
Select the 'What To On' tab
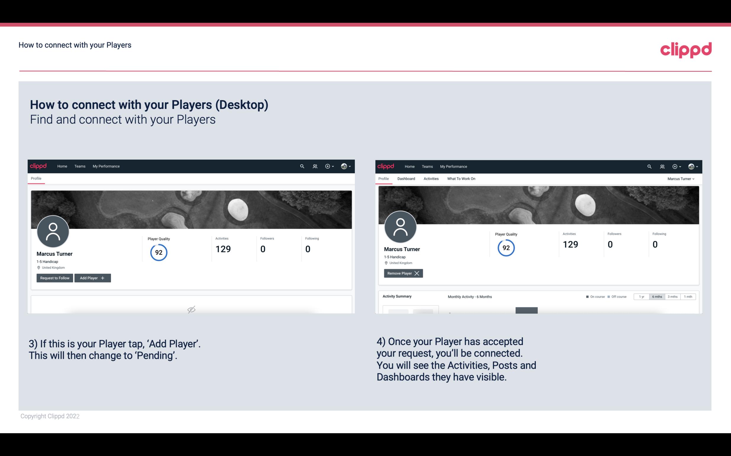coord(461,179)
